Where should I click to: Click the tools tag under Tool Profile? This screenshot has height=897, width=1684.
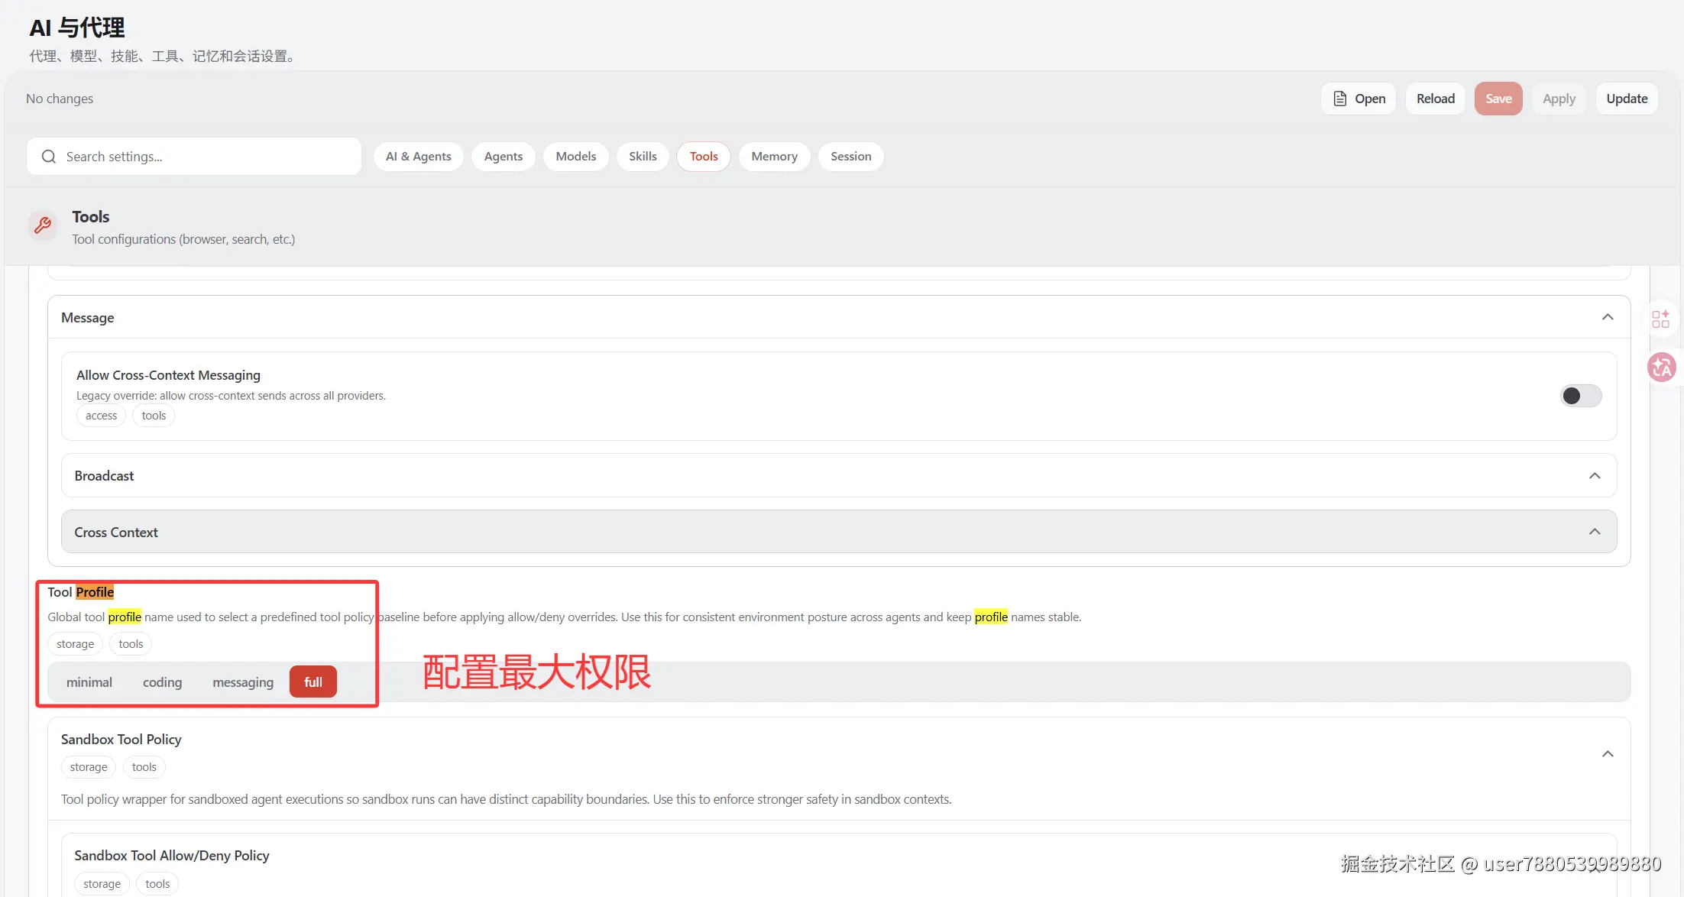[x=131, y=644]
